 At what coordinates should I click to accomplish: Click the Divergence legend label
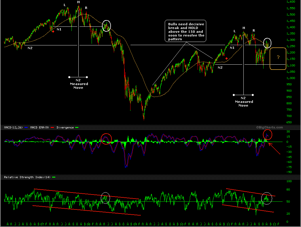65,127
